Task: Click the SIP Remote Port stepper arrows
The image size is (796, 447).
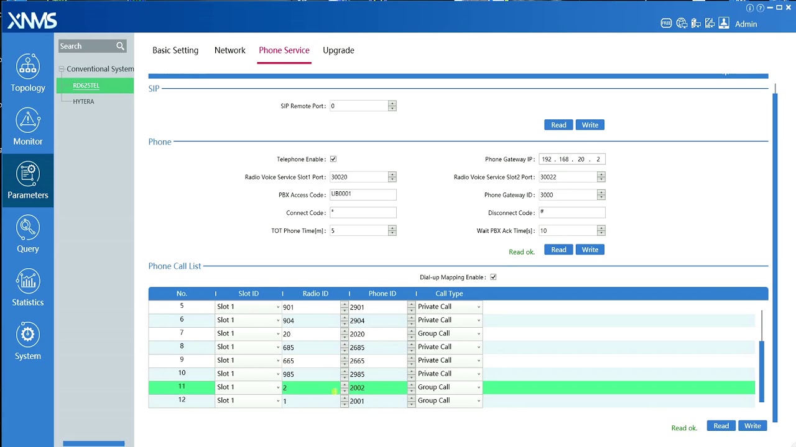Action: (392, 106)
